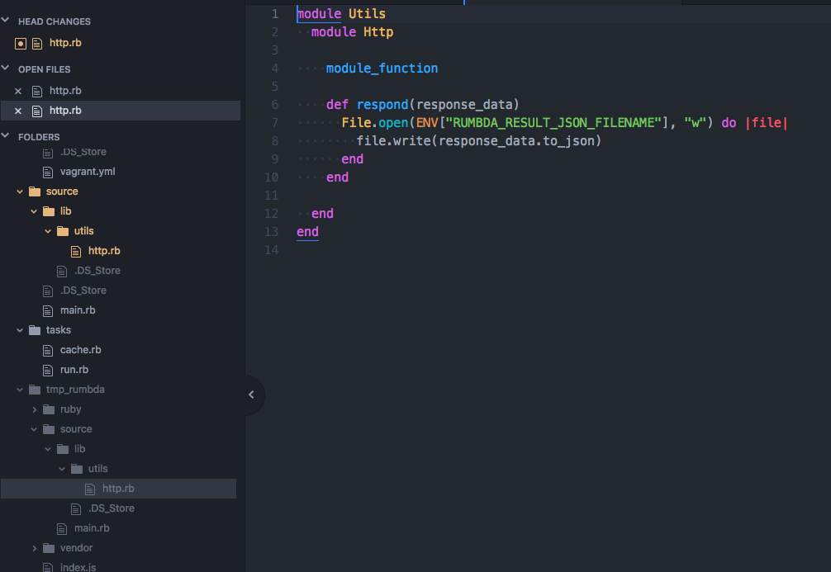
Task: Collapse the orange source folder chevron
Action: 20,191
